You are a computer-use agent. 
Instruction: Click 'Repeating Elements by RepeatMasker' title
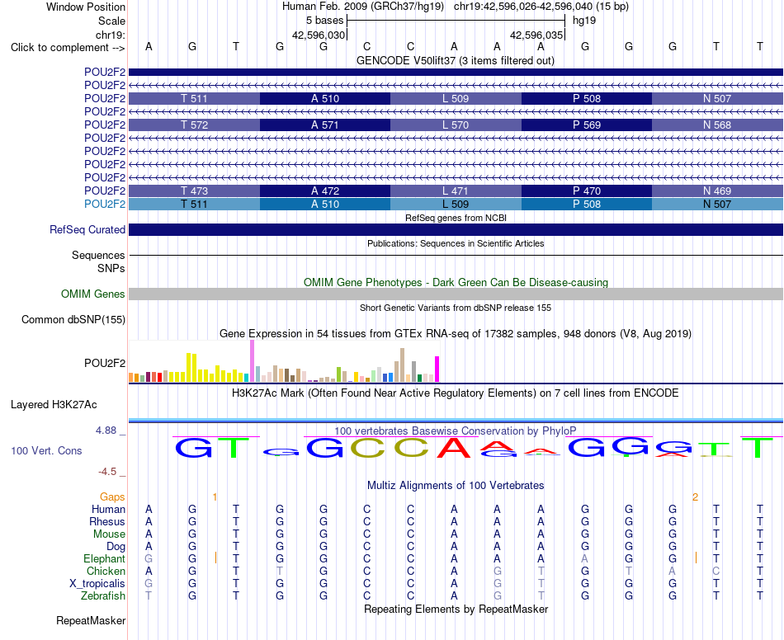point(456,609)
